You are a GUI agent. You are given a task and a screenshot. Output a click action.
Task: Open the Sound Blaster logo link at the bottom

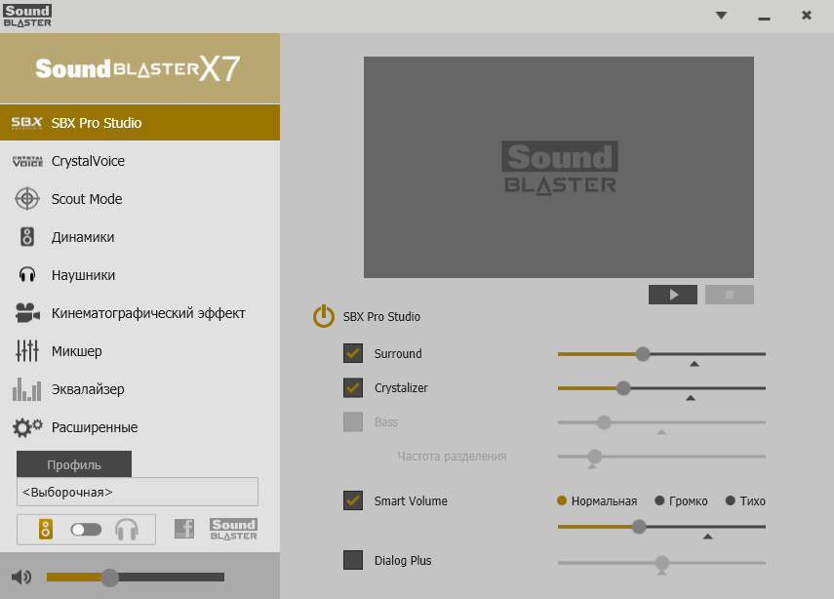click(233, 529)
